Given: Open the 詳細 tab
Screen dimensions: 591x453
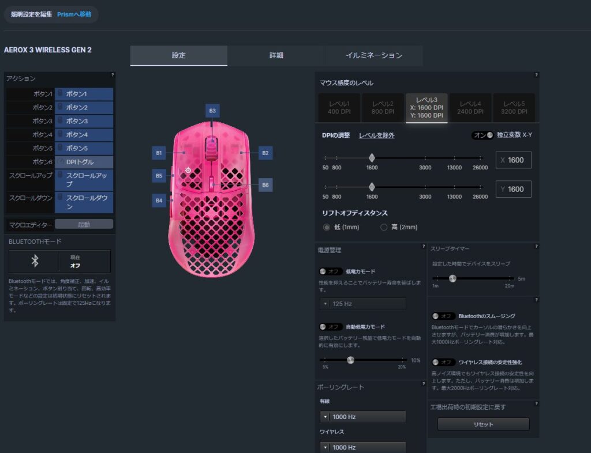Looking at the screenshot, I should [276, 56].
